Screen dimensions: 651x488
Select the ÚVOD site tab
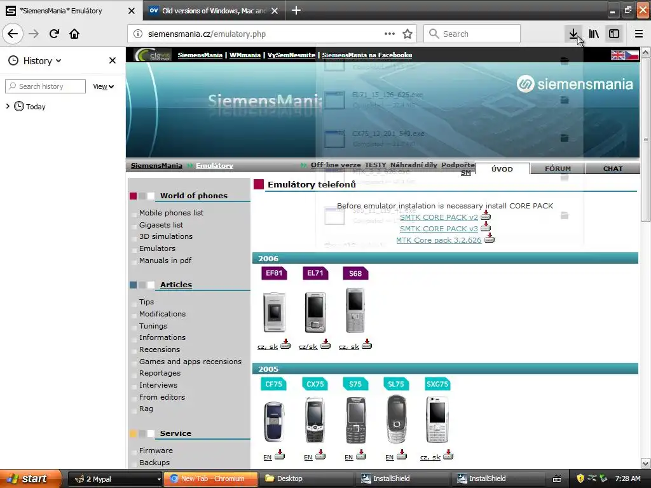point(502,168)
